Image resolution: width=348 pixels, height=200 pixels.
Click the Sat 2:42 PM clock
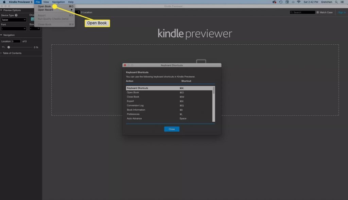click(x=311, y=2)
